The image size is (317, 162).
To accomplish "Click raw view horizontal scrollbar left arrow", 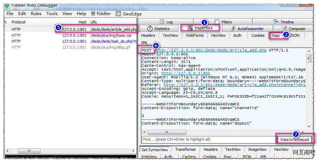I will click(x=144, y=133).
